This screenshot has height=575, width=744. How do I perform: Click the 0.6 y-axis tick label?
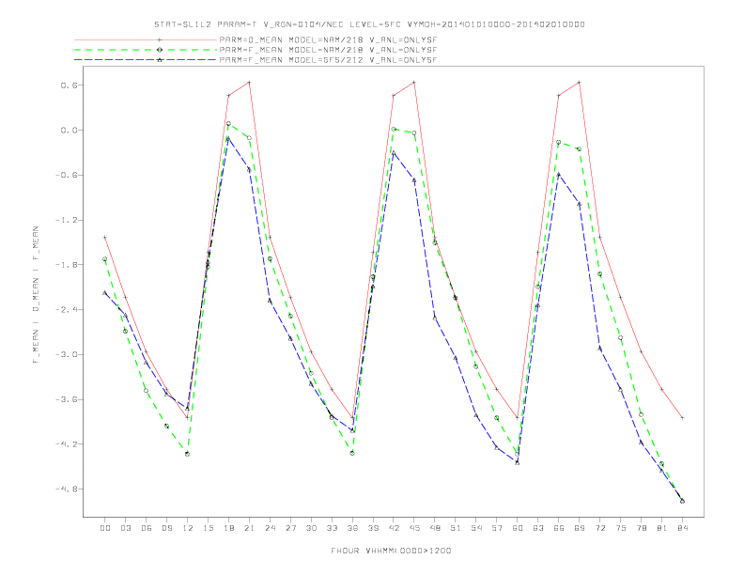68,85
